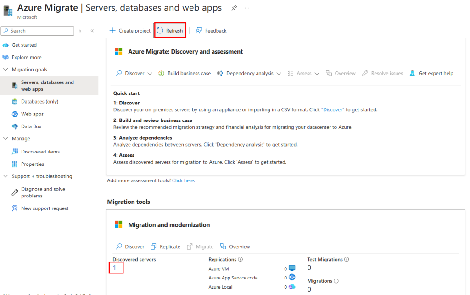Pin the Azure Migrate blade
470x295 pixels.
coord(234,8)
